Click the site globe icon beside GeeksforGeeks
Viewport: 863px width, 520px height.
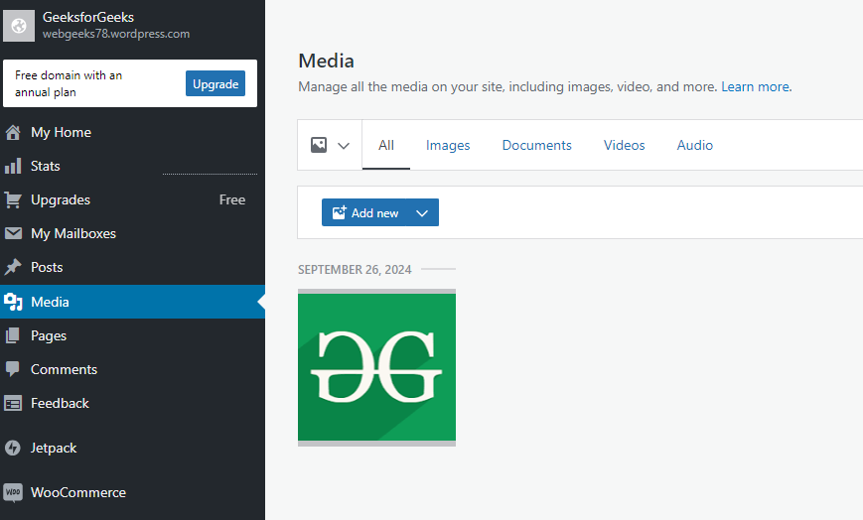(19, 26)
